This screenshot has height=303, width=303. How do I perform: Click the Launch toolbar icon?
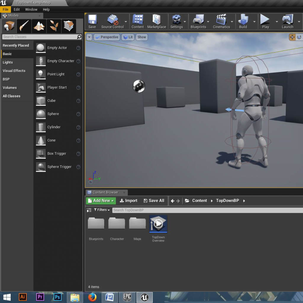point(288,21)
